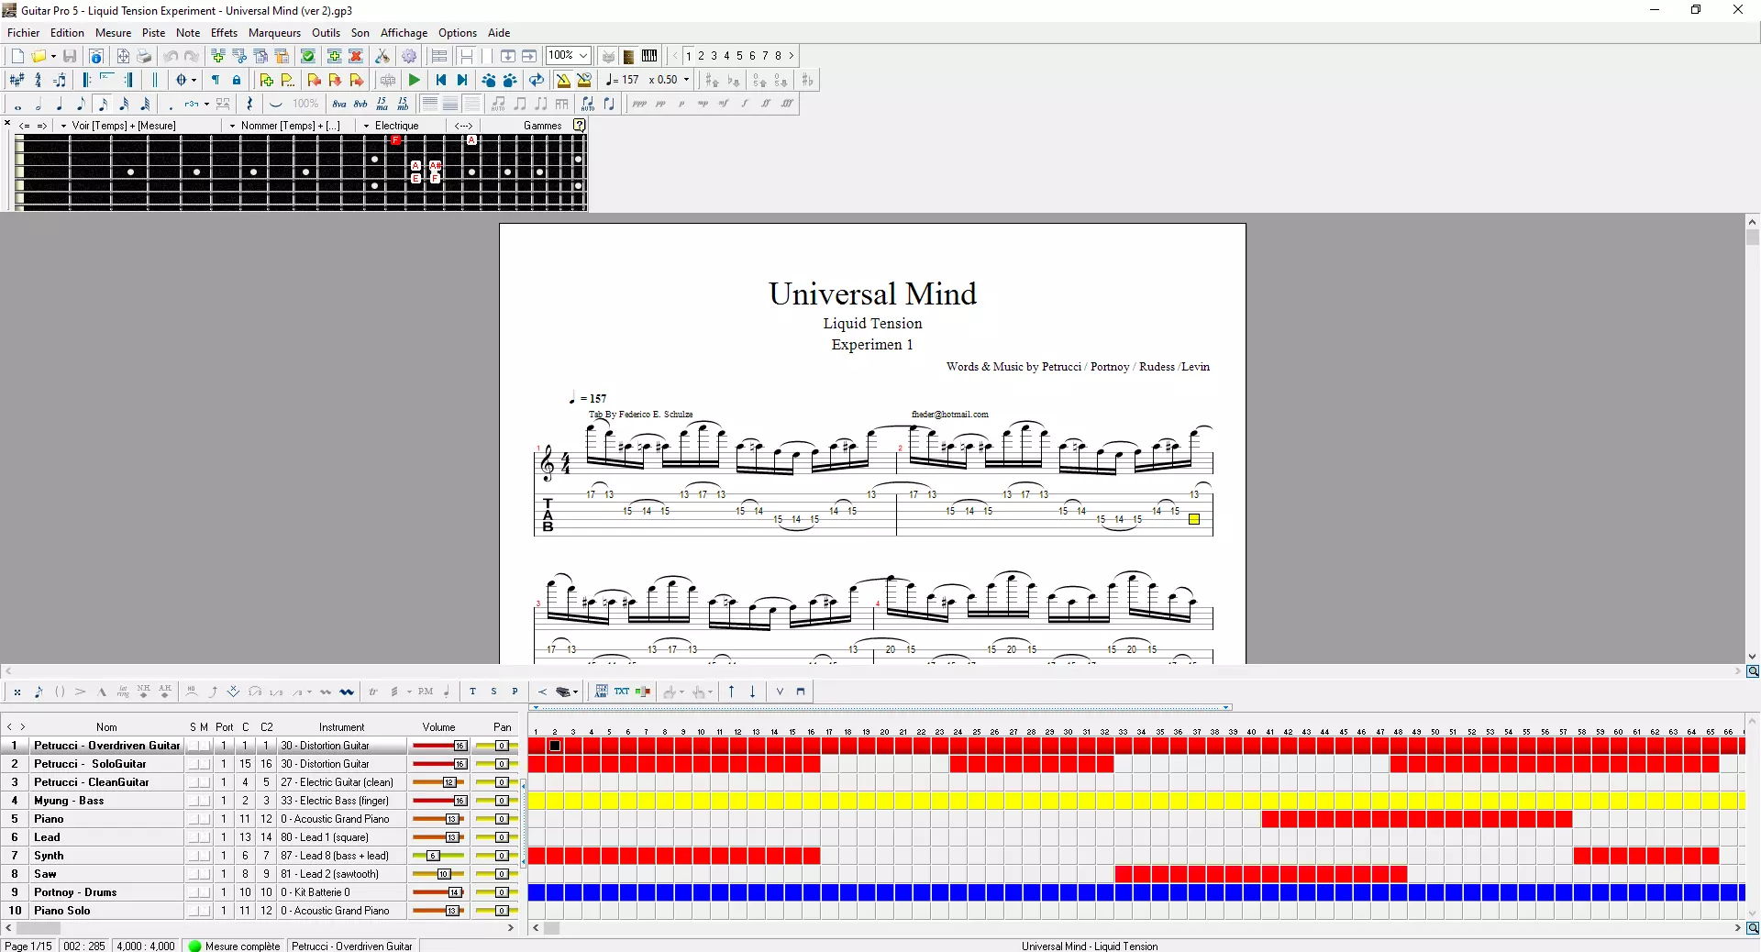This screenshot has width=1761, height=952.
Task: Open the 100% zoom dropdown
Action: [582, 56]
